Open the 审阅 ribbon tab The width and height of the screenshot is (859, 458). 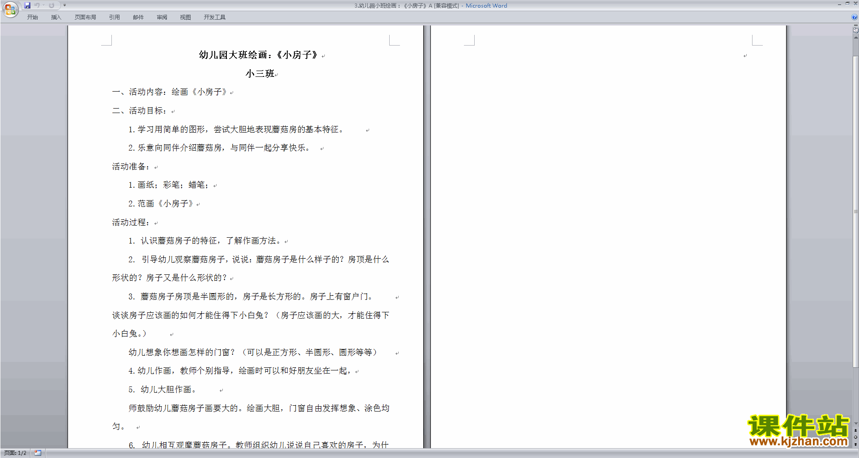(x=162, y=17)
